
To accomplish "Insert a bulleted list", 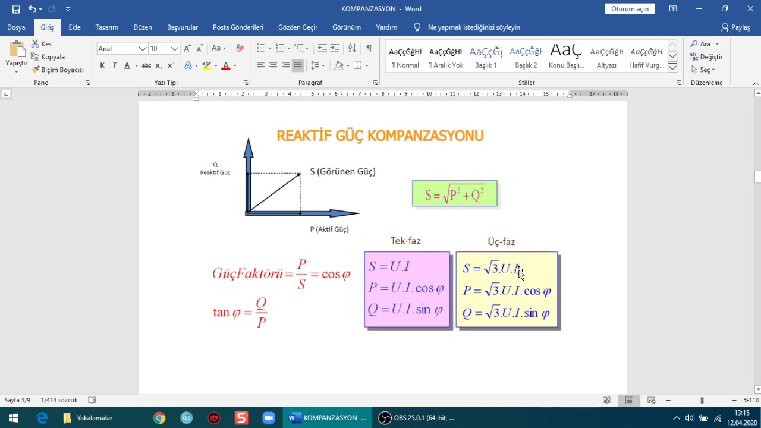I will point(260,48).
